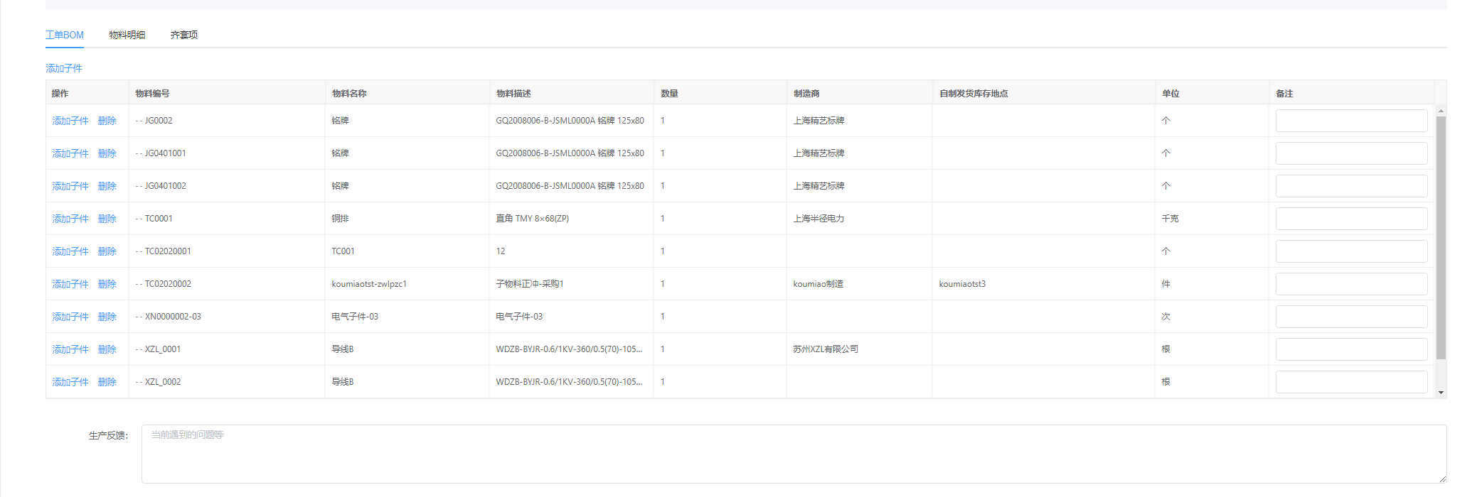Image resolution: width=1477 pixels, height=497 pixels.
Task: Delete the XZL_0002 row
Action: (107, 382)
